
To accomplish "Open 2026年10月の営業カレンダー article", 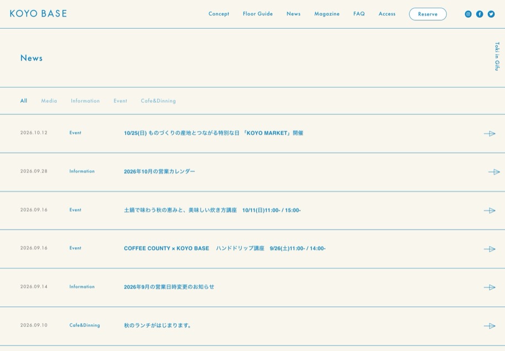I will (x=160, y=171).
